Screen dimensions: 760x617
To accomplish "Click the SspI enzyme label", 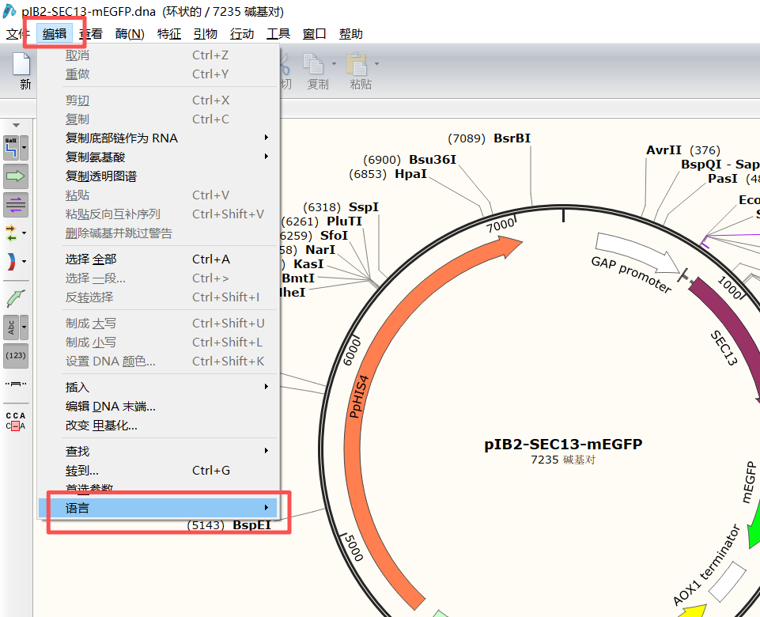I will tap(364, 207).
